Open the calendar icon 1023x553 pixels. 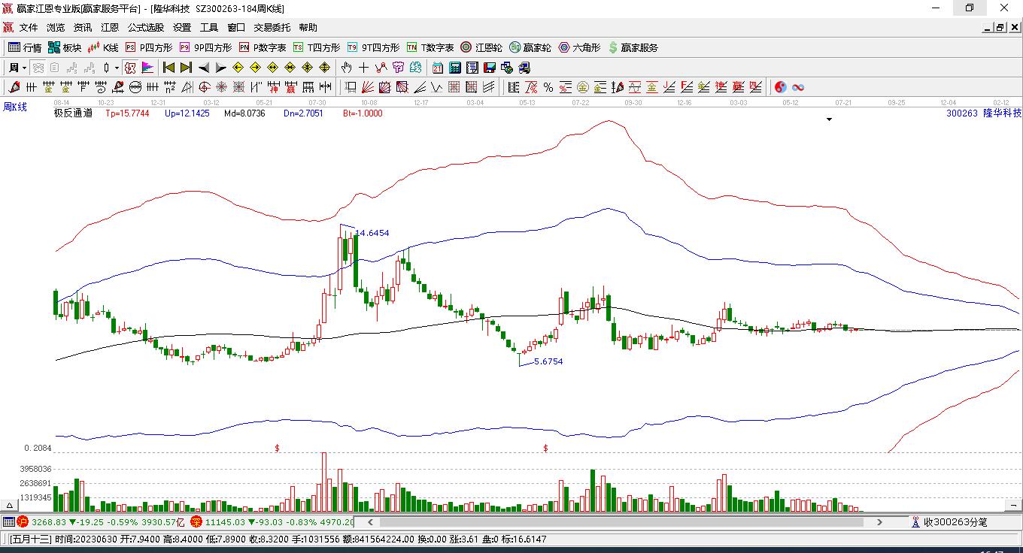pyautogui.click(x=437, y=68)
